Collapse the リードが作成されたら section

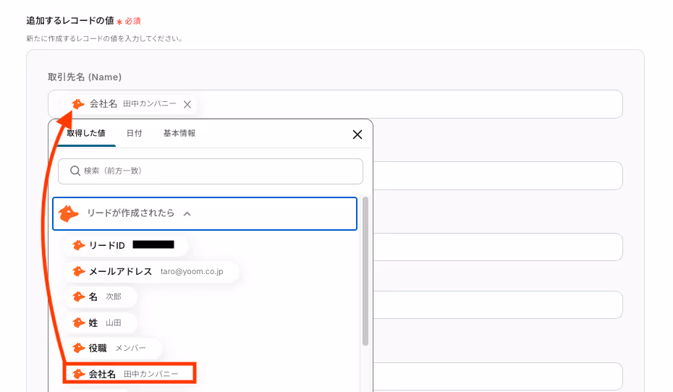[187, 213]
